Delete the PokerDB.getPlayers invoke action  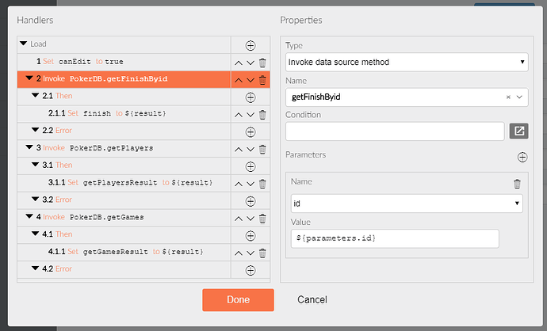coord(262,148)
